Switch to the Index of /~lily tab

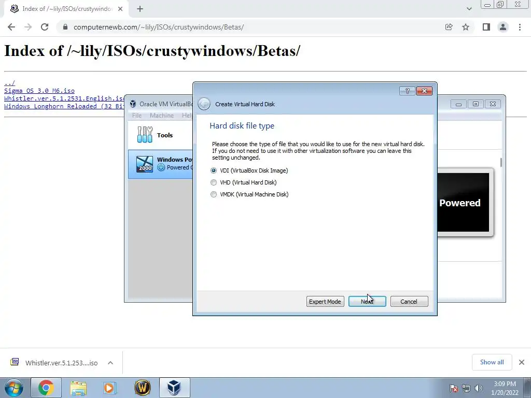tap(66, 9)
